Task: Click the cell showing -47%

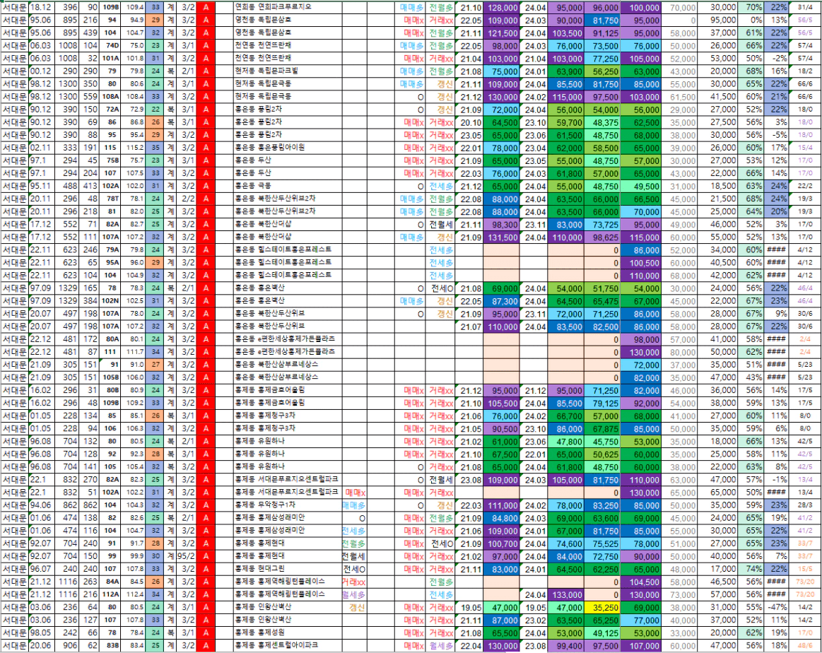Action: click(776, 608)
